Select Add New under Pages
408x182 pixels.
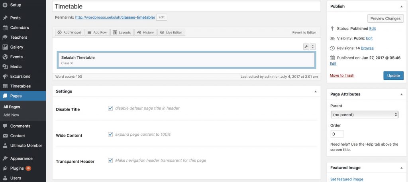[x=11, y=115]
